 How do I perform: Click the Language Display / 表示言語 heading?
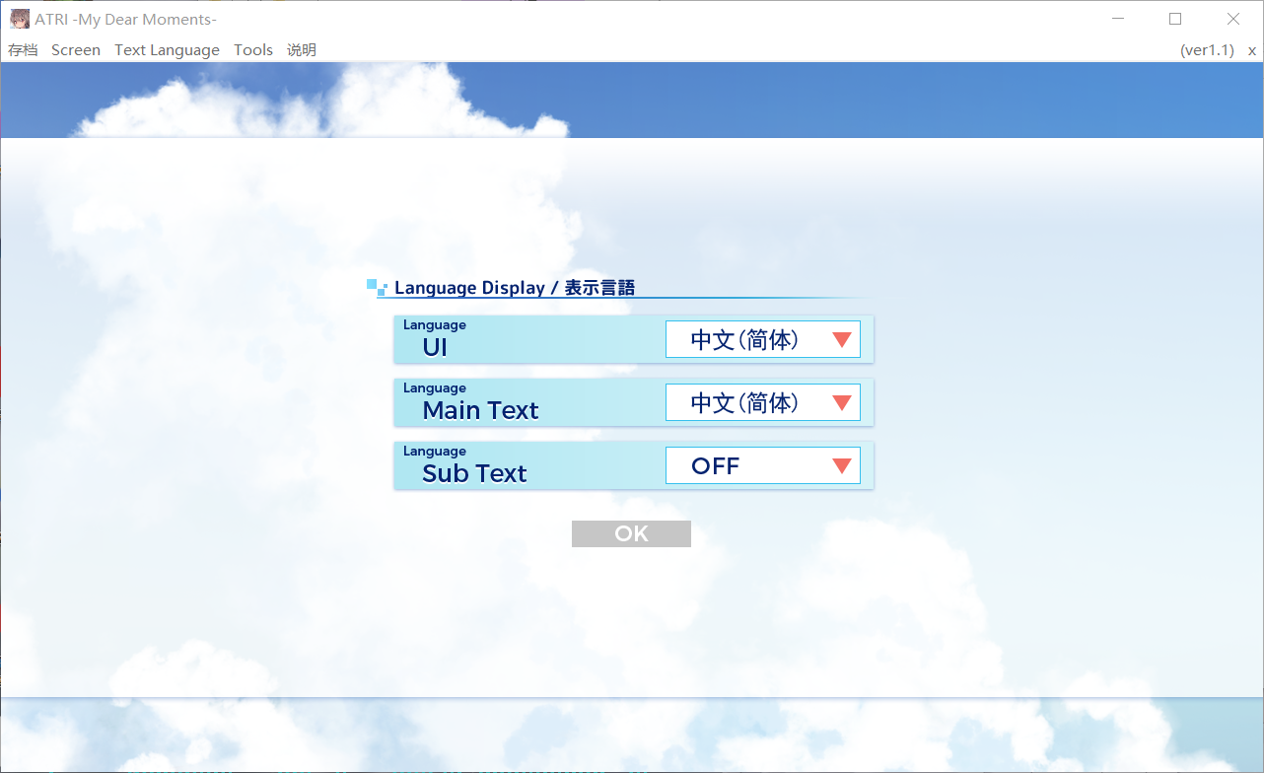pos(515,288)
